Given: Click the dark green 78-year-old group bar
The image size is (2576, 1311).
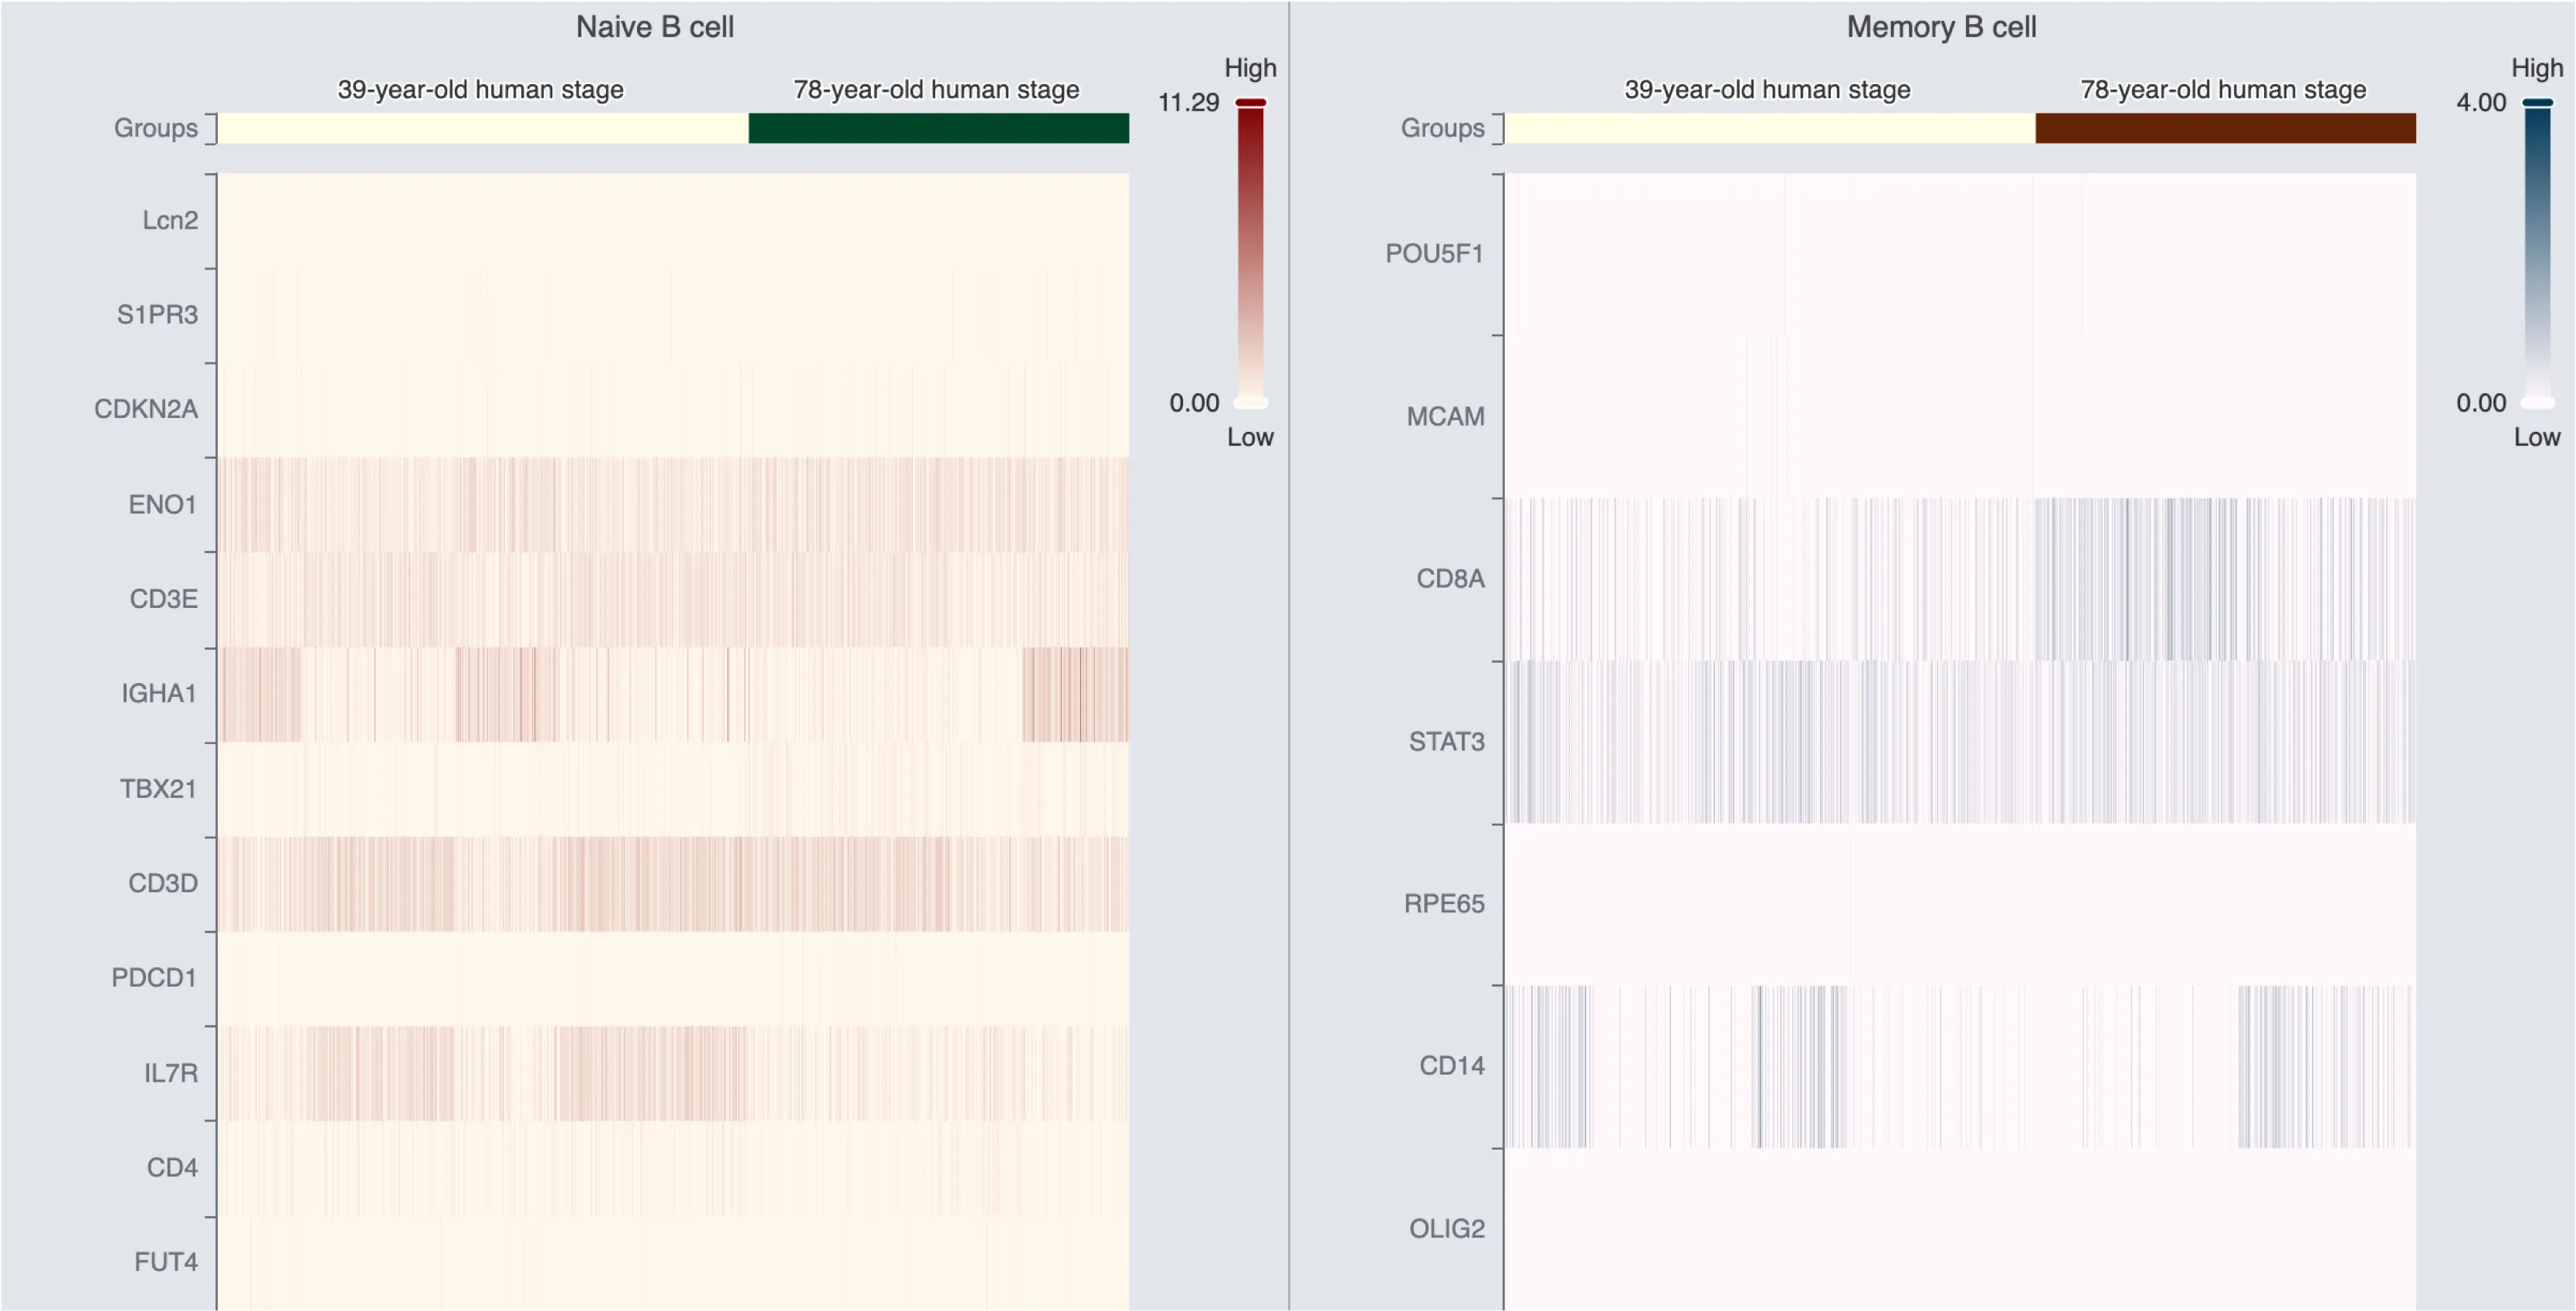Looking at the screenshot, I should pyautogui.click(x=938, y=128).
